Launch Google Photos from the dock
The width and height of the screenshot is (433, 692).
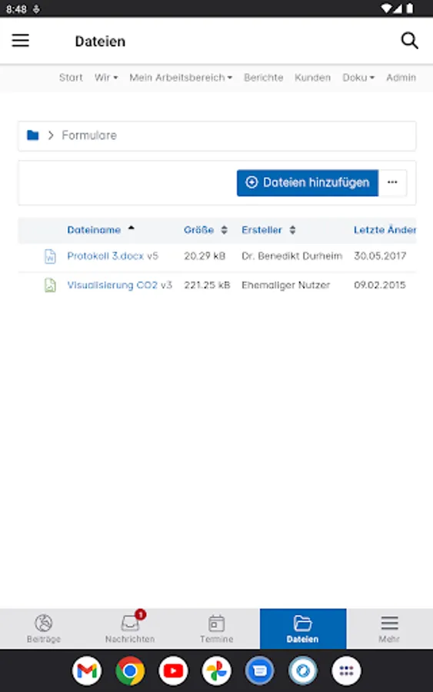[x=217, y=670]
